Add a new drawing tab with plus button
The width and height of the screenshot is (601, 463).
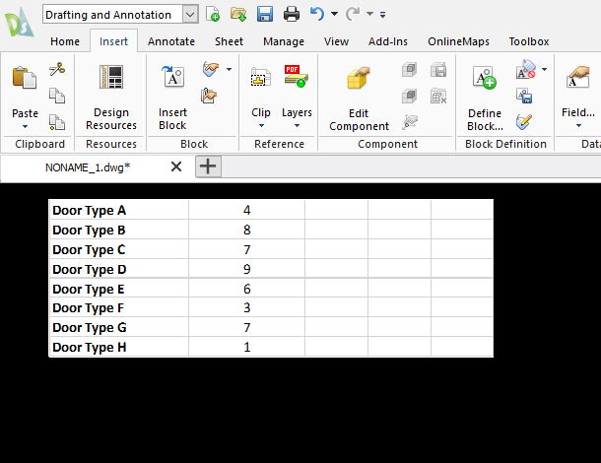click(208, 166)
